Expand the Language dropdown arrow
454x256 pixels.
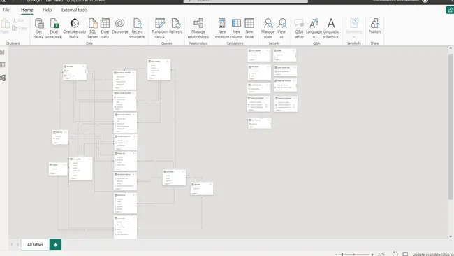(x=314, y=37)
